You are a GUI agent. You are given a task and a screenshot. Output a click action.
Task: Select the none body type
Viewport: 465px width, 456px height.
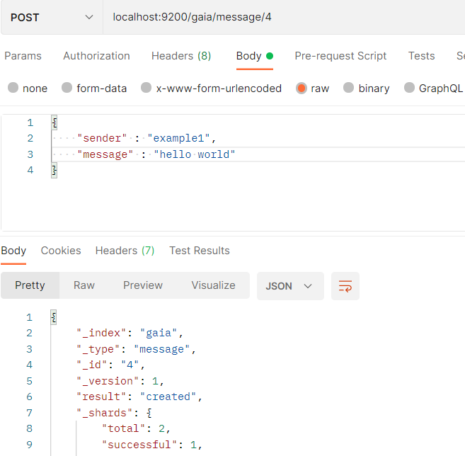pos(28,88)
